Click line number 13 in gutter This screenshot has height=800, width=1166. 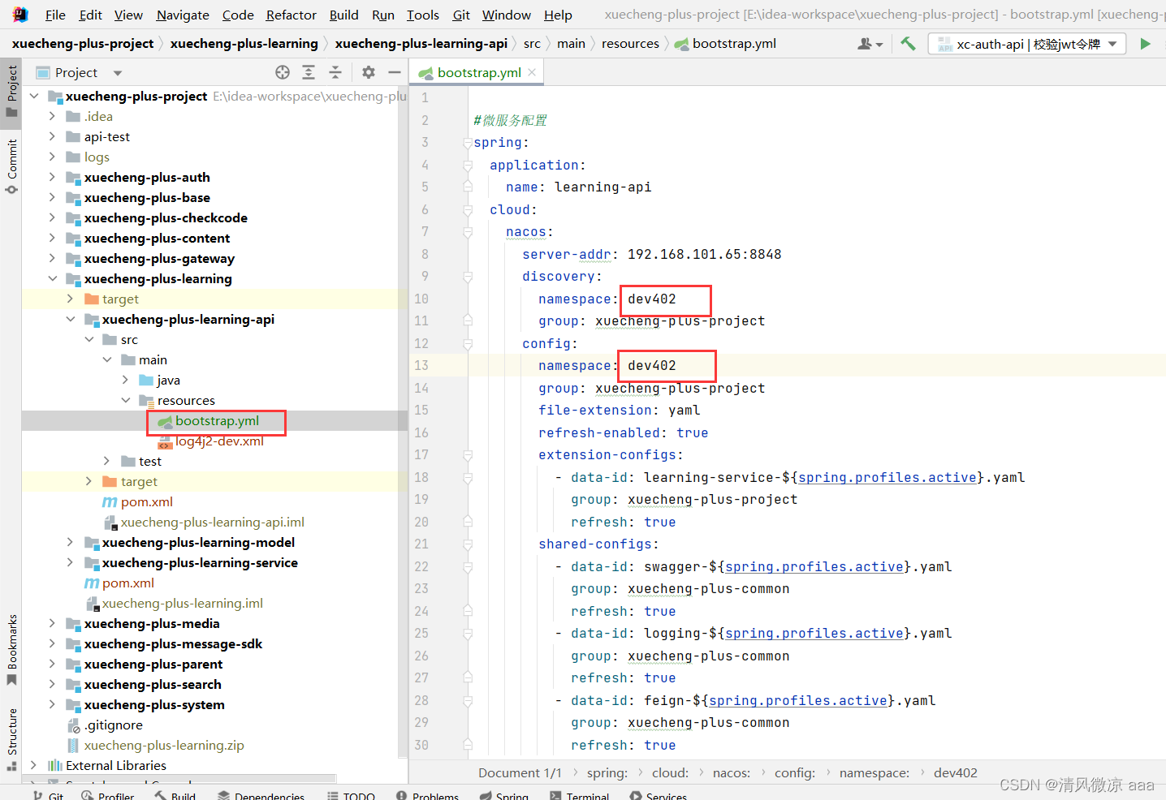[421, 365]
